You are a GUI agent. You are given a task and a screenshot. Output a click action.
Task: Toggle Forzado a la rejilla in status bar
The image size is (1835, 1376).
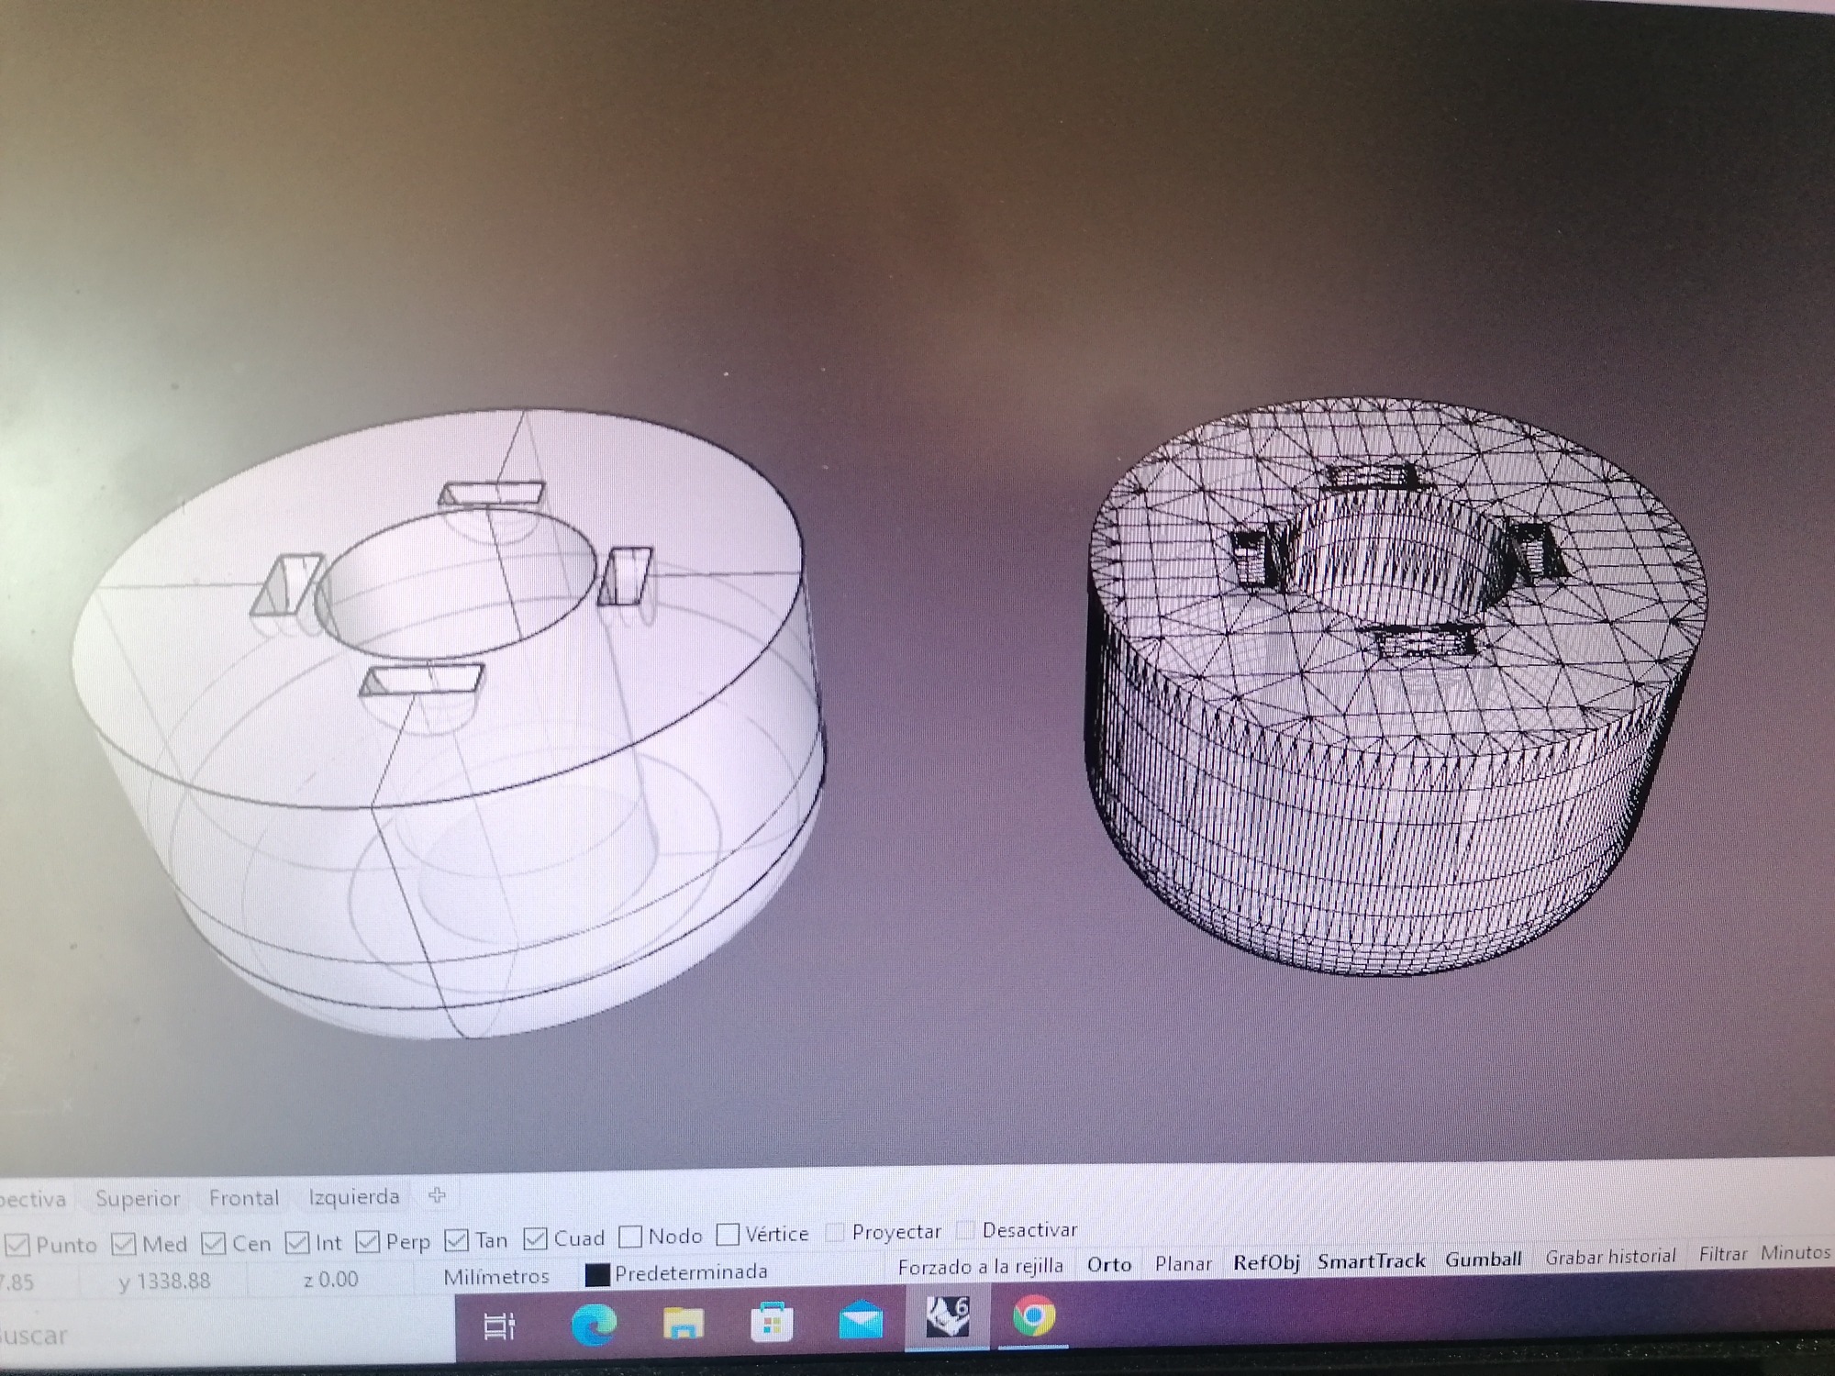[x=980, y=1267]
